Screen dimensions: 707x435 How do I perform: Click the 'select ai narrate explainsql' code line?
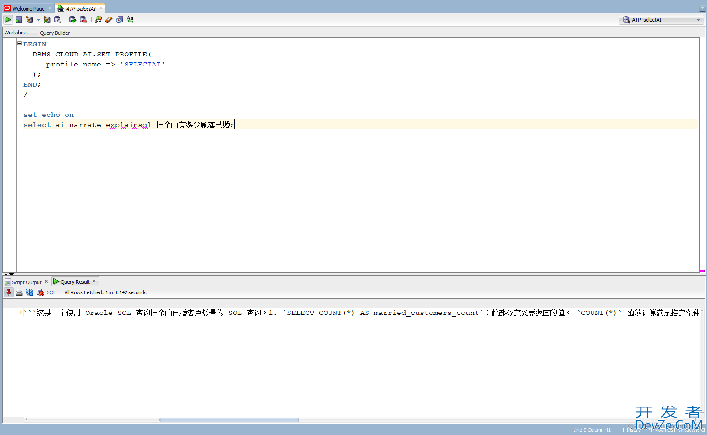point(128,125)
